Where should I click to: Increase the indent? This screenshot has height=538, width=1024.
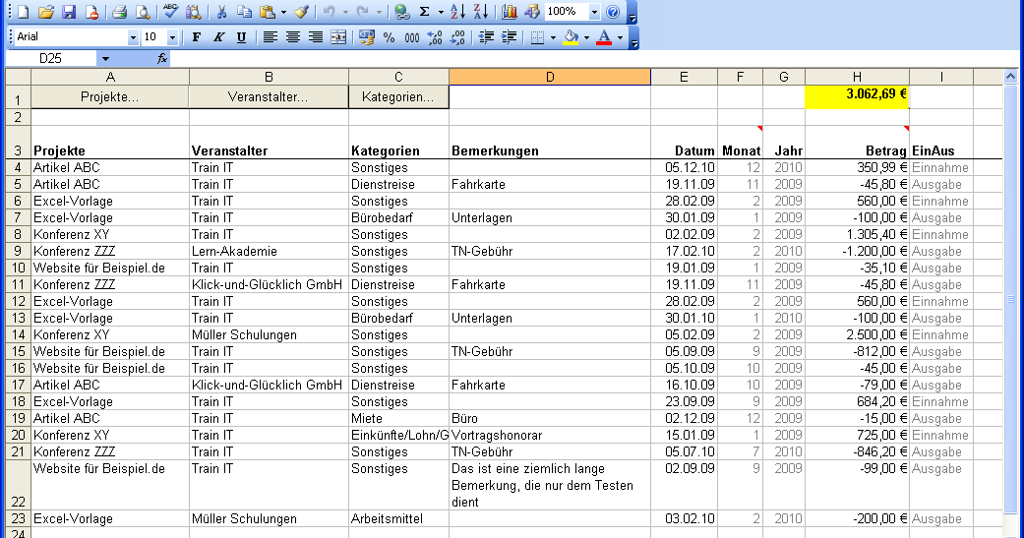(x=509, y=37)
